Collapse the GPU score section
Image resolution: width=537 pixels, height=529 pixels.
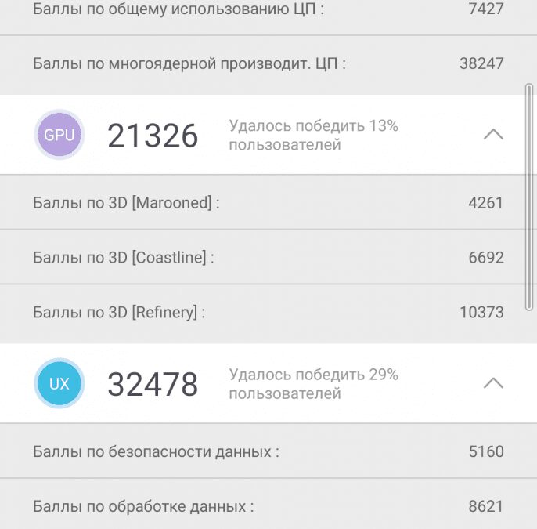[x=493, y=135]
